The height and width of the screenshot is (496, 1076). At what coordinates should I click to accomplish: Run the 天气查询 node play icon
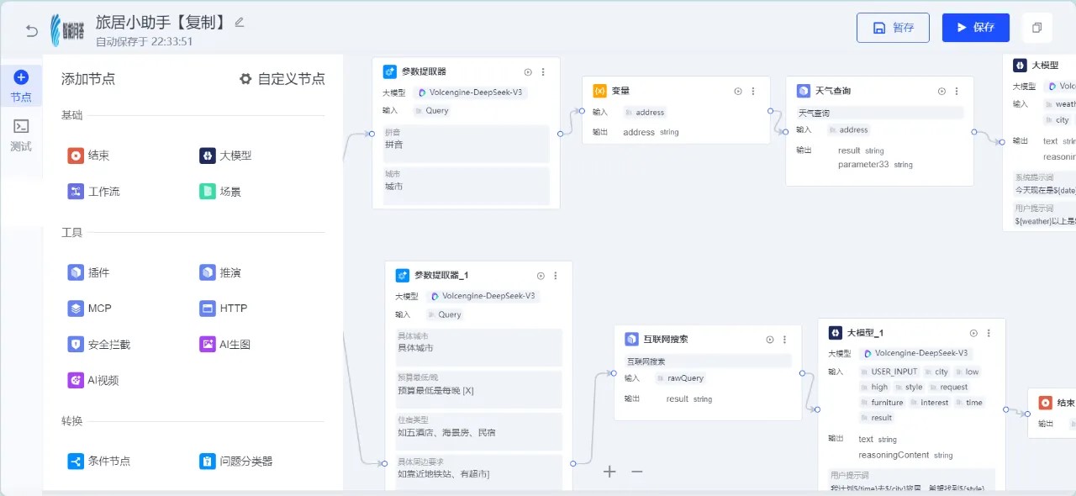click(941, 91)
